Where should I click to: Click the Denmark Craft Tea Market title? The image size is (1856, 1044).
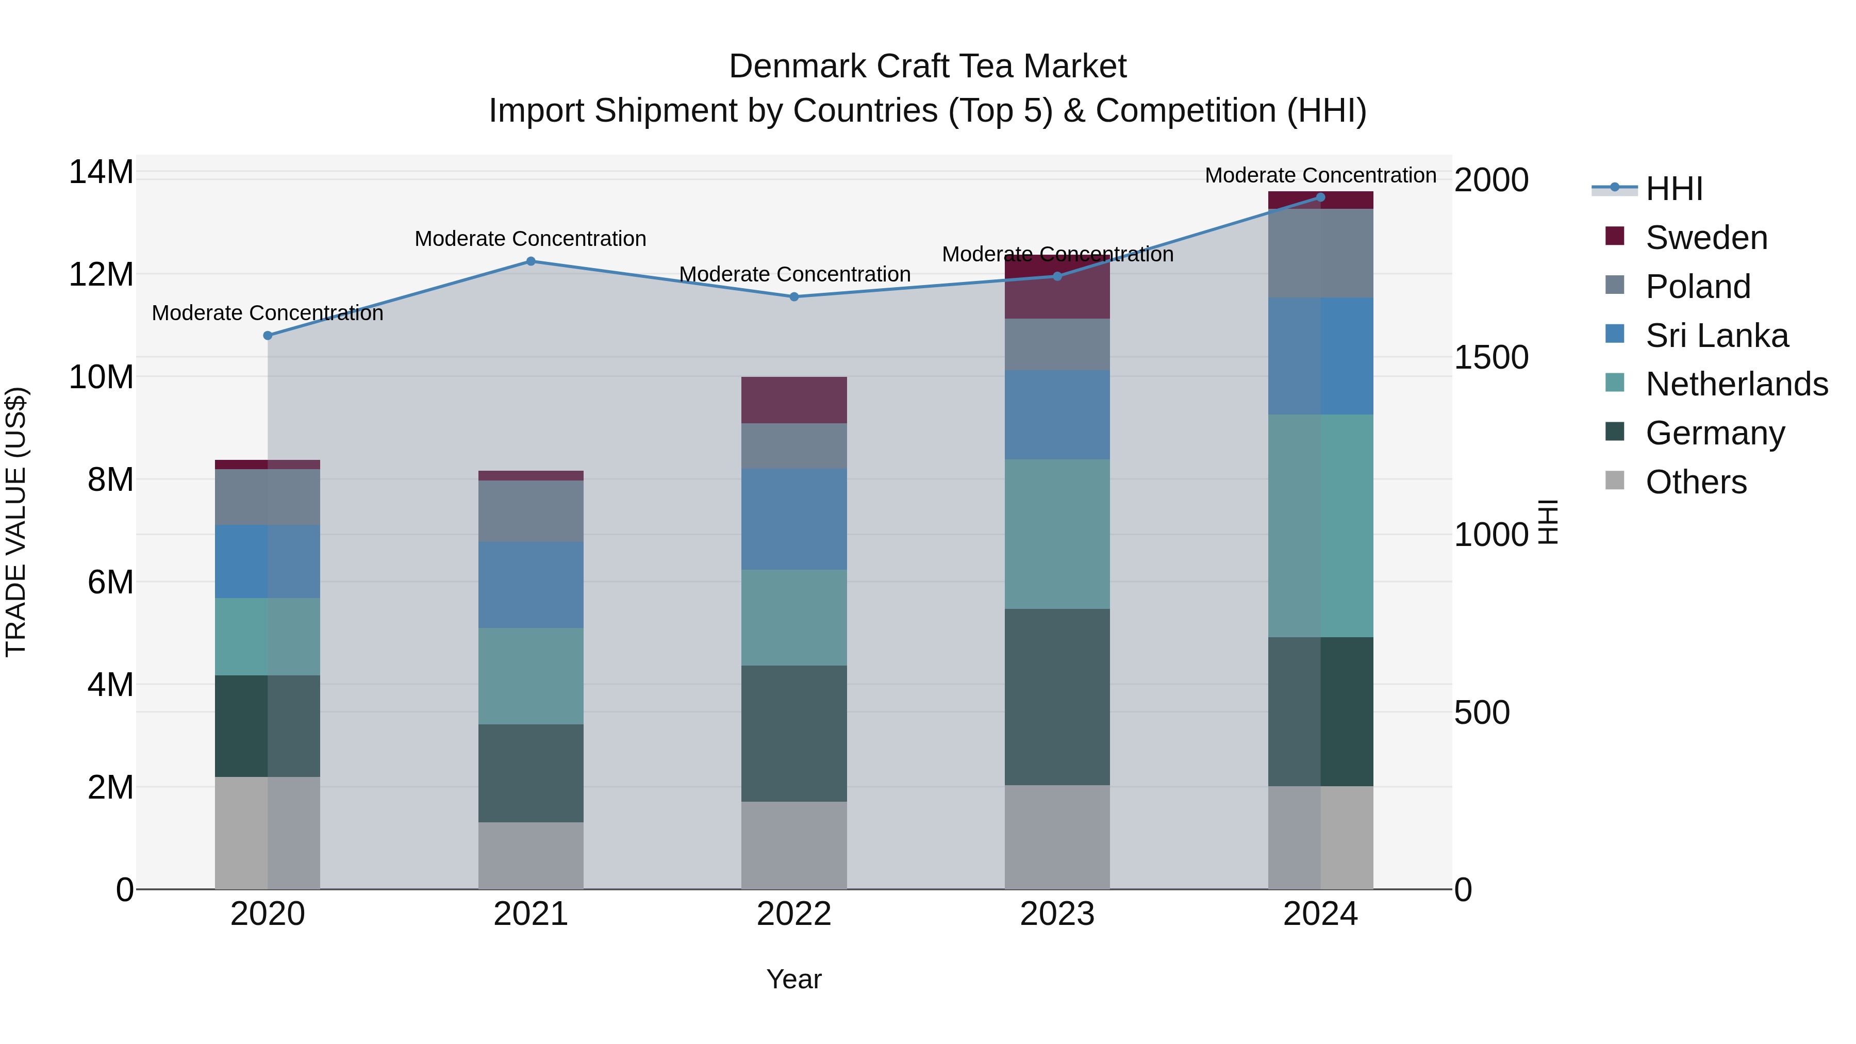pos(928,67)
